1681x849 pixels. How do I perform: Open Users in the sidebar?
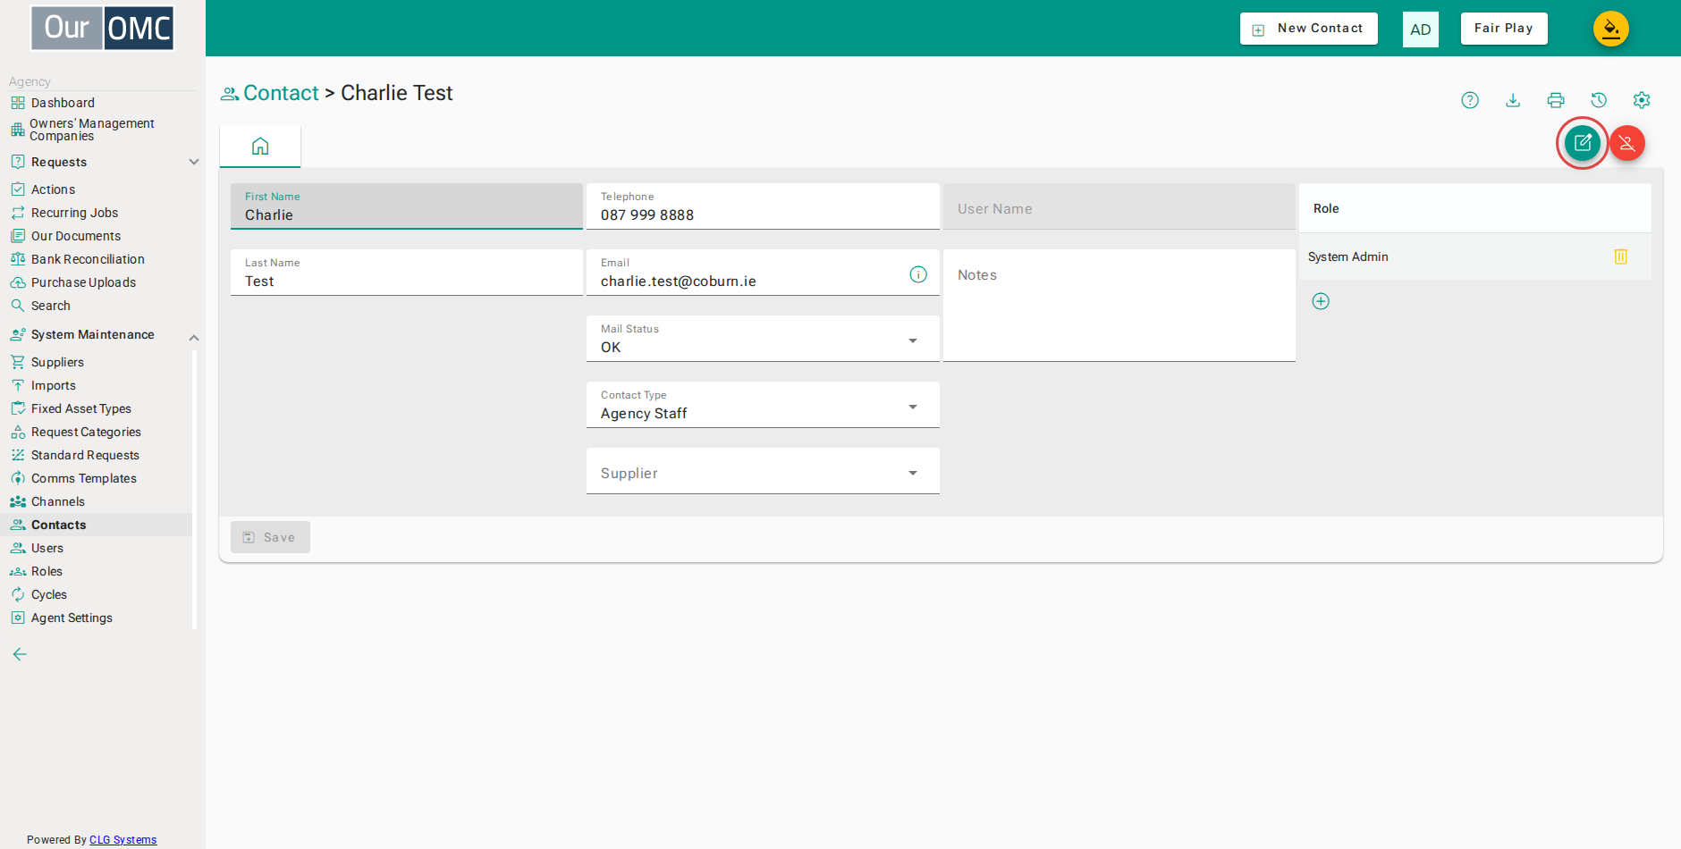pos(47,548)
